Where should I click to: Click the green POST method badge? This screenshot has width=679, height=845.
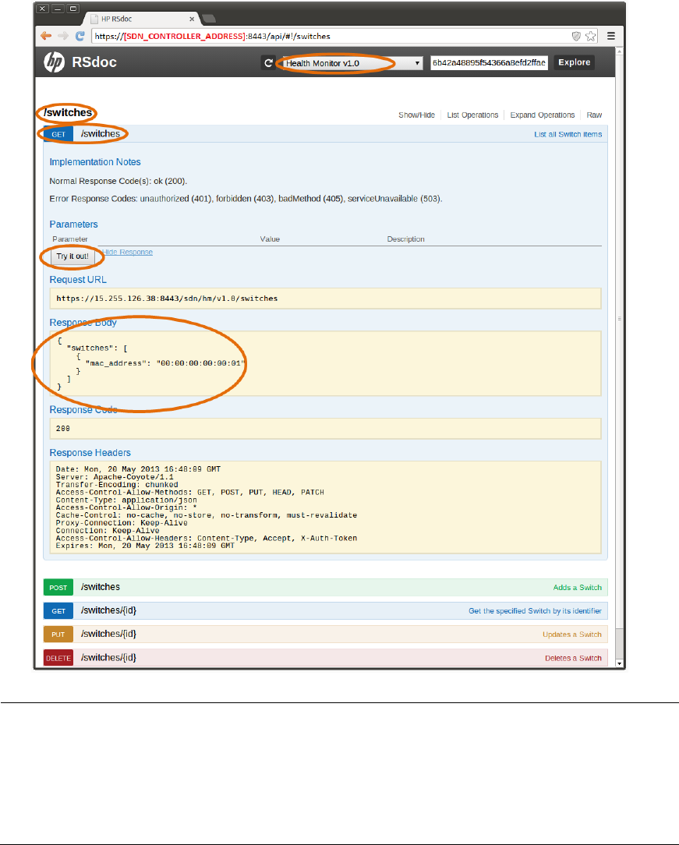(58, 588)
